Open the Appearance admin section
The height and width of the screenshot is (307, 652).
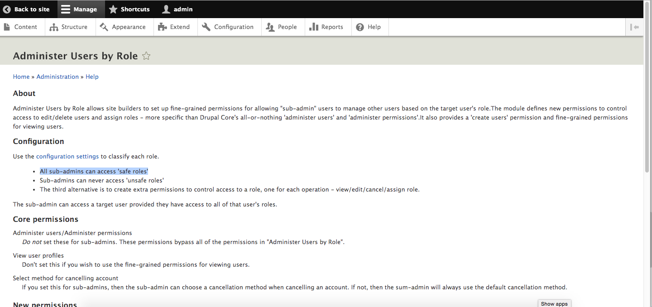tap(123, 27)
